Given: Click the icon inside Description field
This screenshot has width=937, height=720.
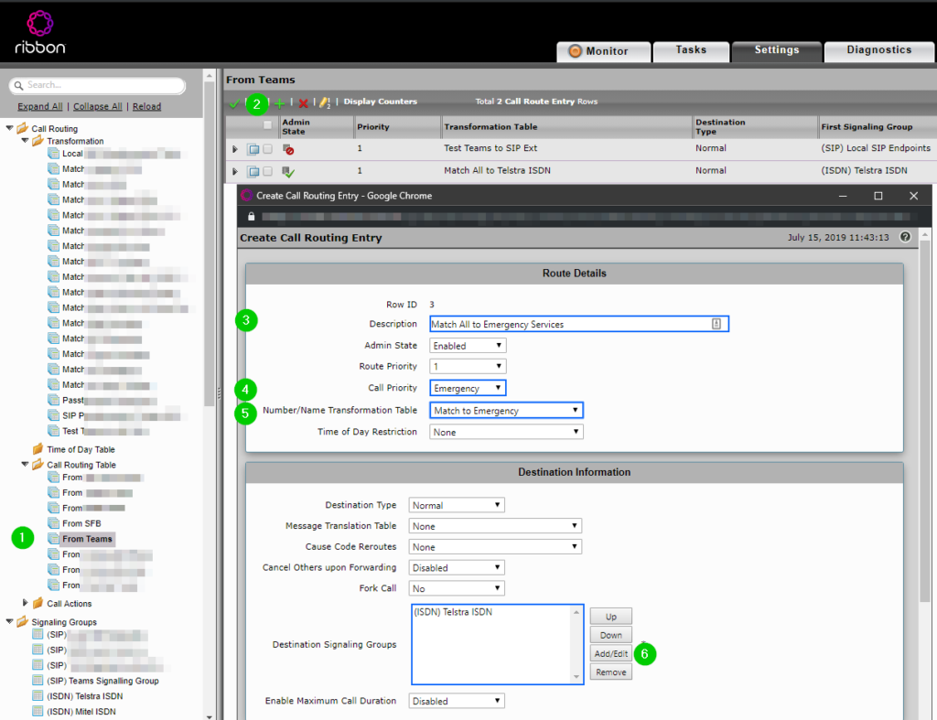Looking at the screenshot, I should pos(716,324).
